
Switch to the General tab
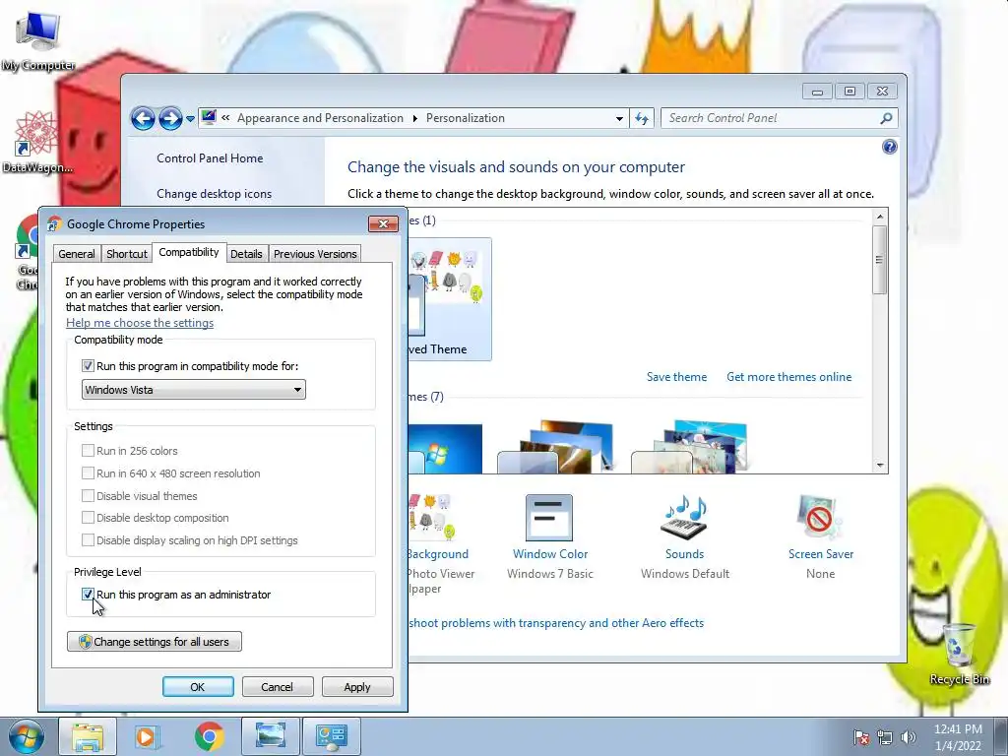tap(77, 254)
